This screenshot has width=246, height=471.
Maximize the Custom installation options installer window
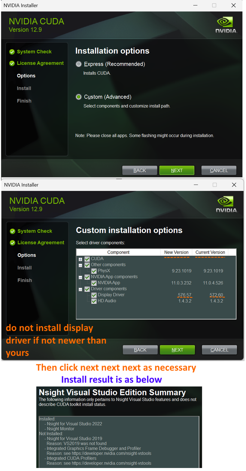click(214, 185)
